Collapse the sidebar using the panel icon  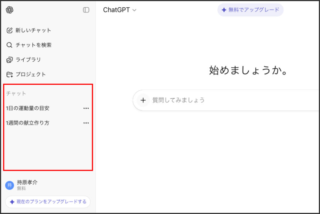pos(86,10)
